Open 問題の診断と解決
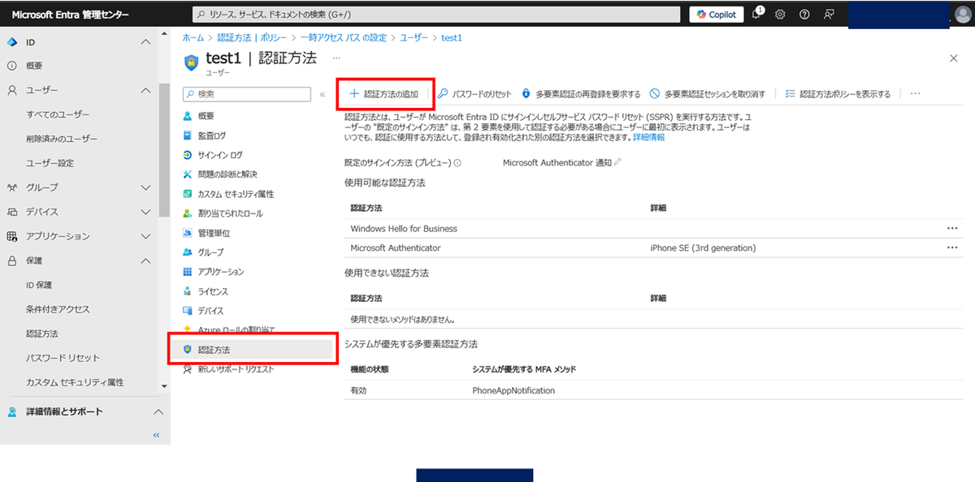Image resolution: width=975 pixels, height=482 pixels. (227, 174)
